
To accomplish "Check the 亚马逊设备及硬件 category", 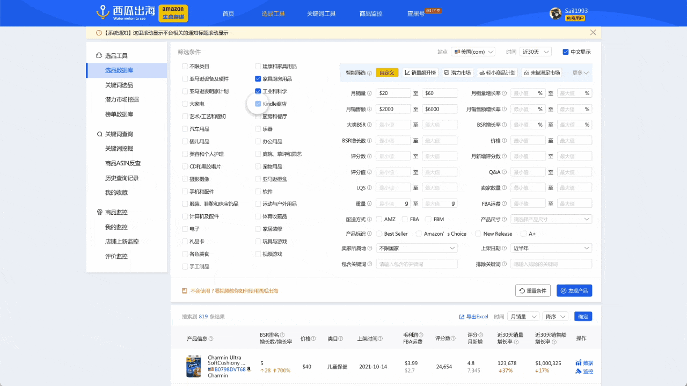I will (185, 79).
